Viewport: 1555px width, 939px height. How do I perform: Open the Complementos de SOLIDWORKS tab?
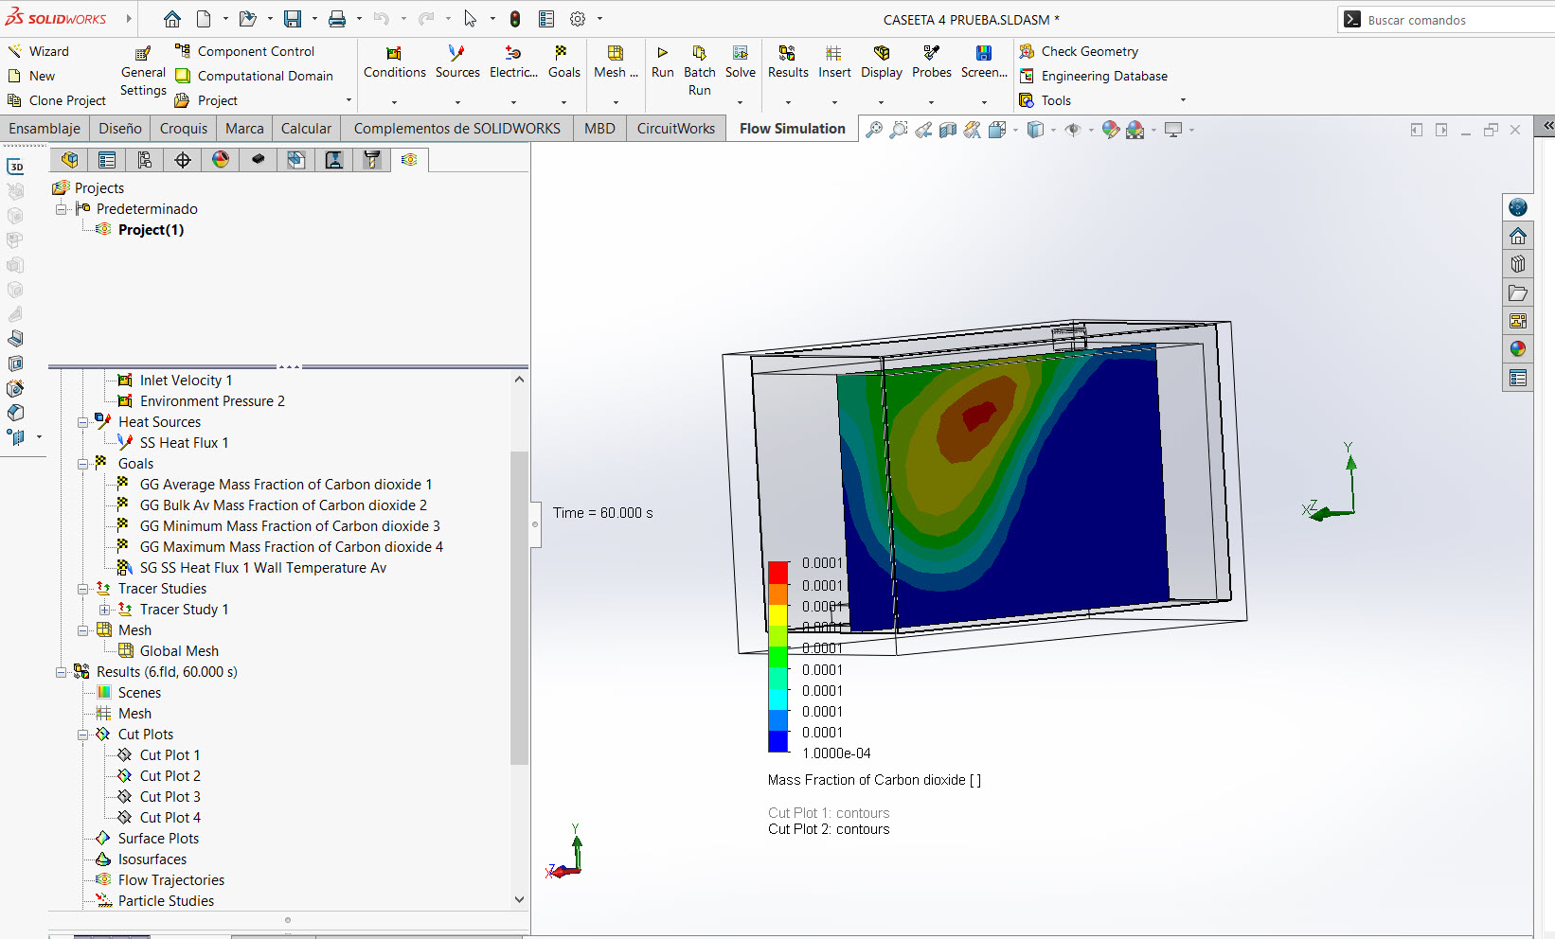pos(456,129)
